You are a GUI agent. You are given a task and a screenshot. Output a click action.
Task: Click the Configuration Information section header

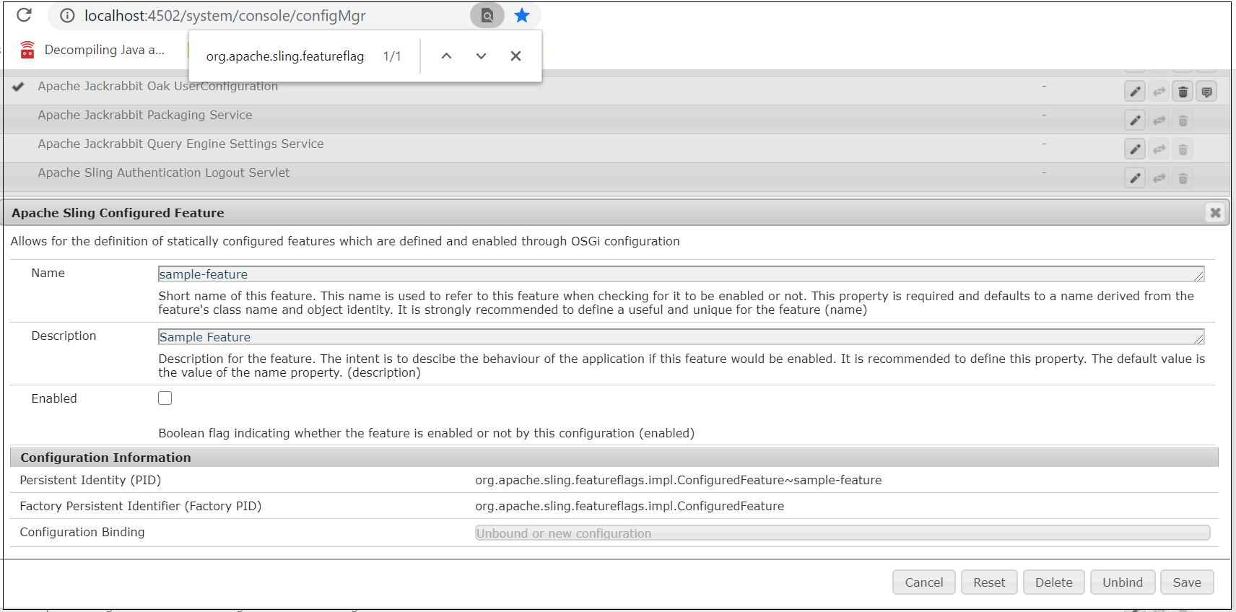(614, 458)
